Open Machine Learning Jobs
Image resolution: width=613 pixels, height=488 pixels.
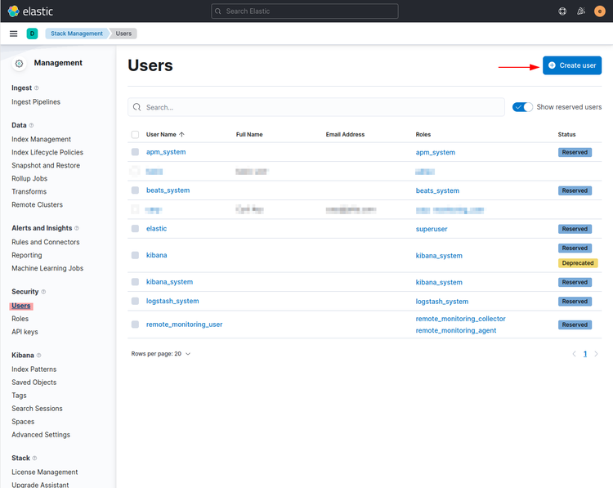pyautogui.click(x=47, y=269)
